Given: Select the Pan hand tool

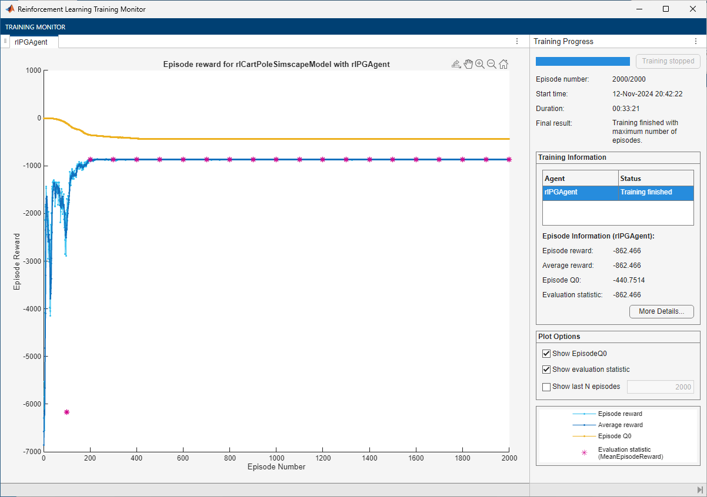Looking at the screenshot, I should [x=468, y=65].
